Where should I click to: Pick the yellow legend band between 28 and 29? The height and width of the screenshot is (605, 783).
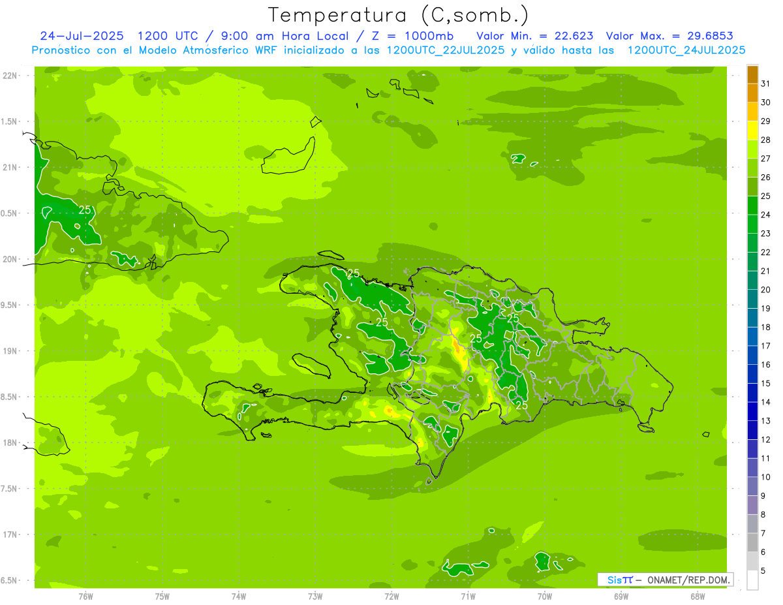pyautogui.click(x=752, y=131)
